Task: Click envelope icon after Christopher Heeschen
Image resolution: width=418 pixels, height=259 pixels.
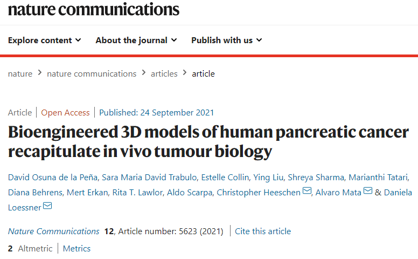Action: click(x=307, y=191)
